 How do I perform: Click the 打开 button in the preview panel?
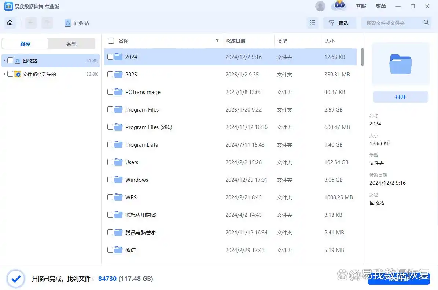[400, 97]
